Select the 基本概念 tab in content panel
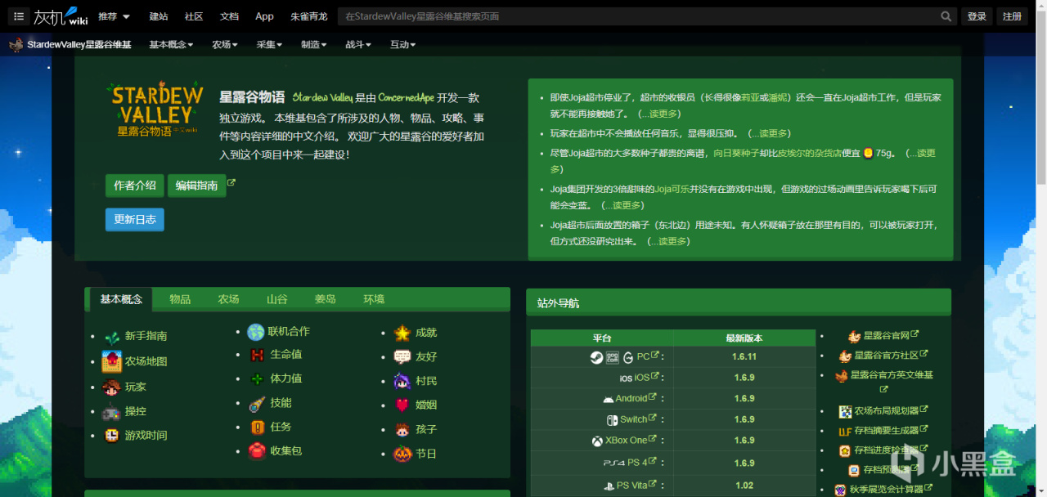Image resolution: width=1047 pixels, height=497 pixels. 121,299
